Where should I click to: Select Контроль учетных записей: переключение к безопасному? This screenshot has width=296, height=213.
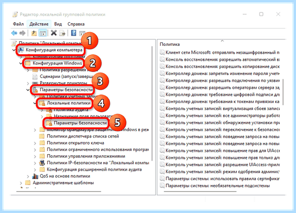coord(222,130)
